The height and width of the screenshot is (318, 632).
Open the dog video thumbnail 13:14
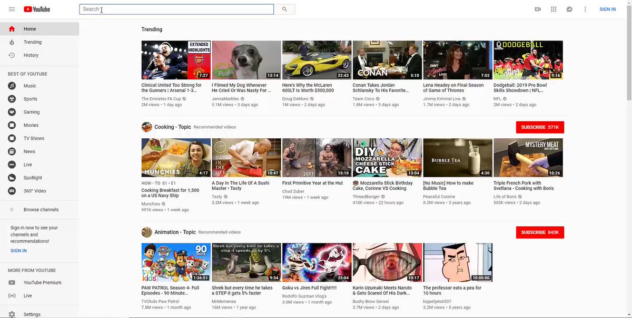246,60
